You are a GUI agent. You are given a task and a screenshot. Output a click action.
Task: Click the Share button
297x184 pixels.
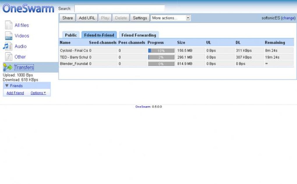tap(68, 18)
